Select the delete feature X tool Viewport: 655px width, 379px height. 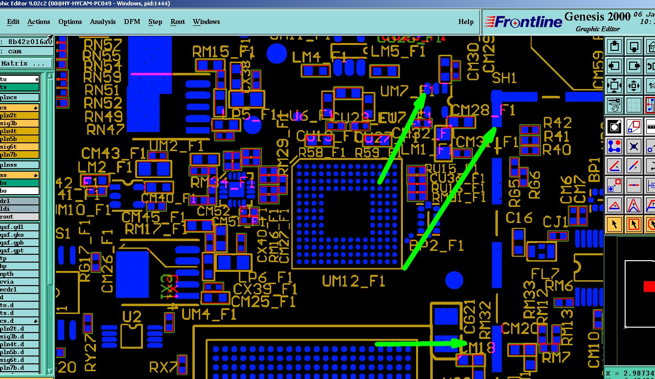pyautogui.click(x=634, y=146)
